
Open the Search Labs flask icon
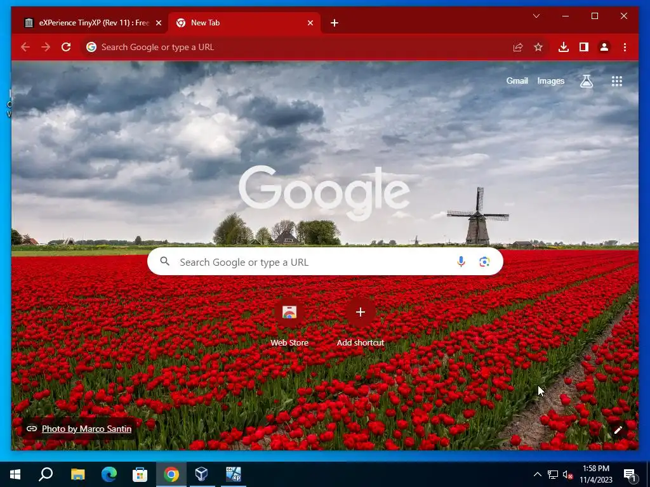pyautogui.click(x=586, y=81)
